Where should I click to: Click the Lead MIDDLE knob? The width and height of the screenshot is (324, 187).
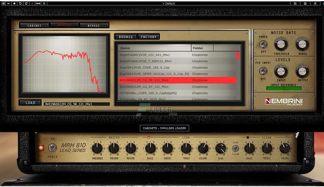167,148
